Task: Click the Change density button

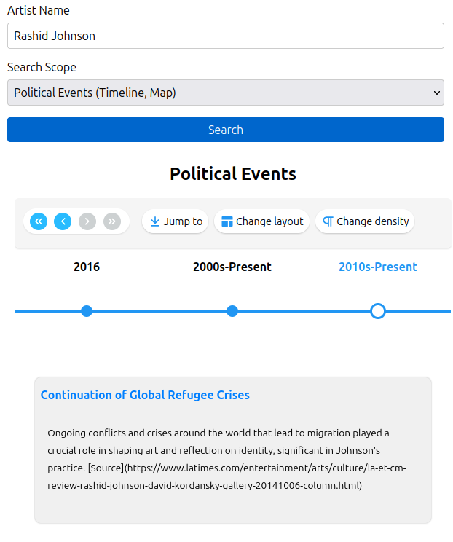Action: point(365,221)
